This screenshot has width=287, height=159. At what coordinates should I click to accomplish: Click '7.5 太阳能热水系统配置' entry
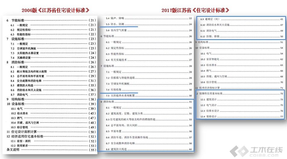coord(120,95)
